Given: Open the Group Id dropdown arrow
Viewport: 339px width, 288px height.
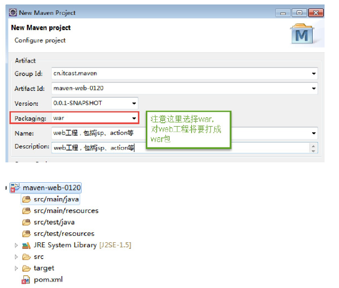Looking at the screenshot, I should 314,73.
